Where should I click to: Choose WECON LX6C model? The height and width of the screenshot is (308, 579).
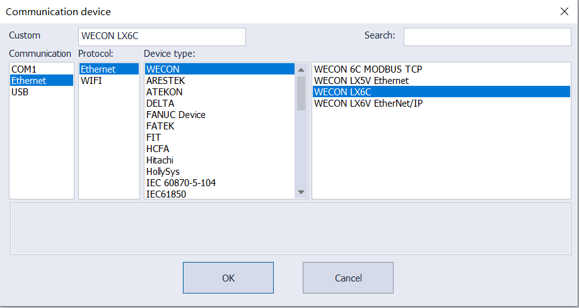442,92
